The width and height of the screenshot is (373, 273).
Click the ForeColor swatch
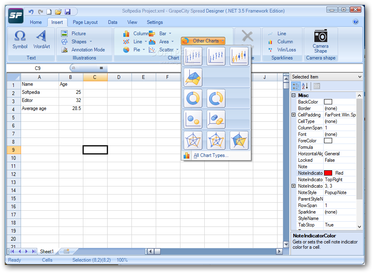pos(328,140)
